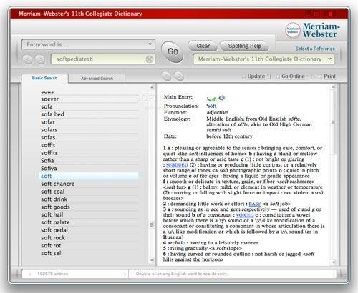Select 'sofas' in the word list

point(88,137)
